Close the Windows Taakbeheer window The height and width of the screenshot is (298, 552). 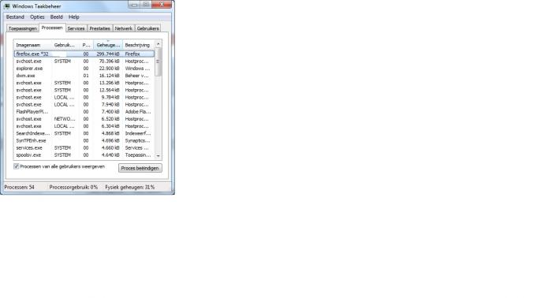pyautogui.click(x=162, y=5)
